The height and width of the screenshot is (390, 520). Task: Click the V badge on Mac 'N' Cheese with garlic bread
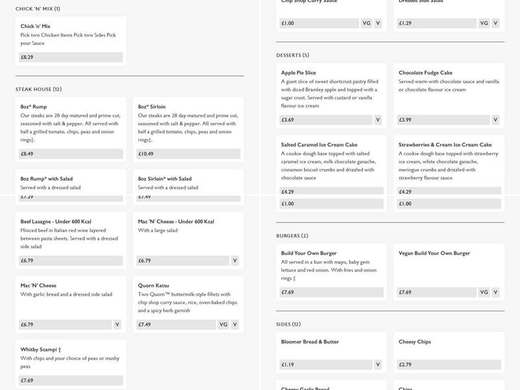117,324
